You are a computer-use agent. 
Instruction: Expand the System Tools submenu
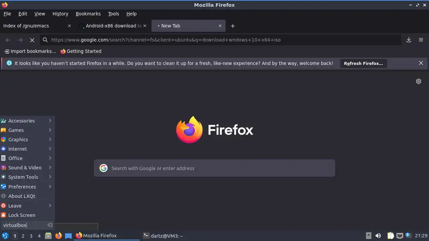point(27,177)
